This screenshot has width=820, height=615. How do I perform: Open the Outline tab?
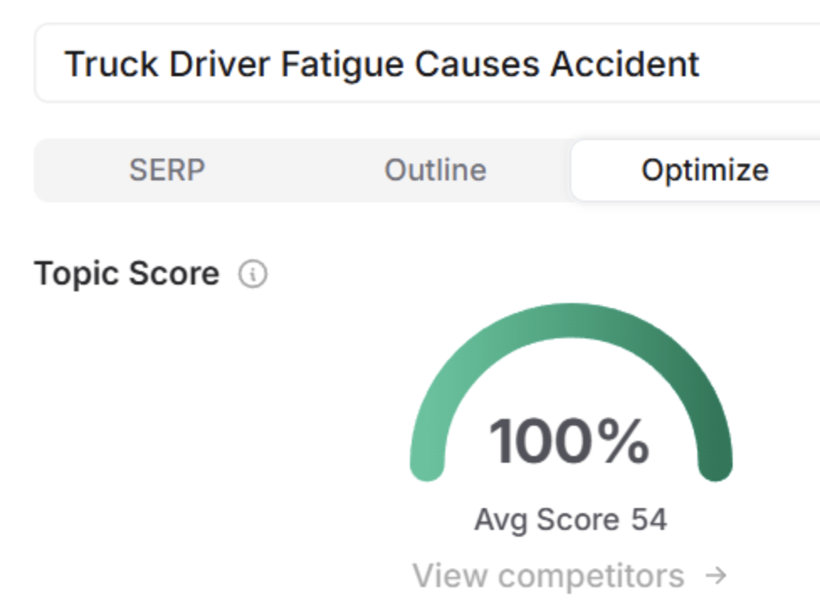click(x=435, y=170)
